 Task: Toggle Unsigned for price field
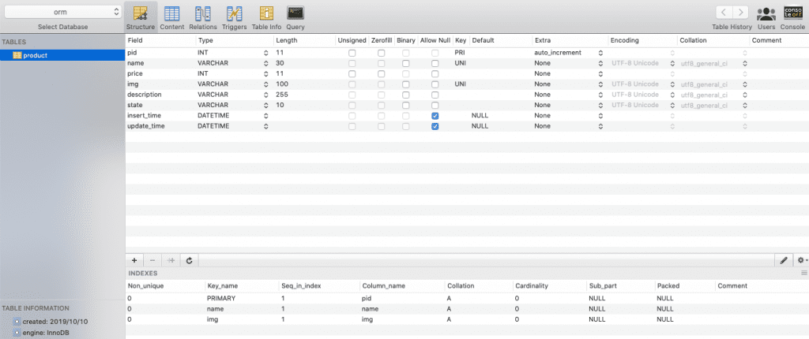pos(352,73)
